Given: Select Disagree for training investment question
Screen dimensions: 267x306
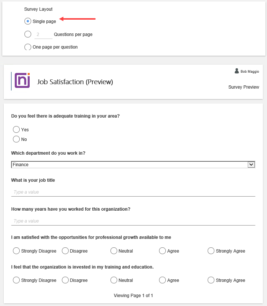Looking at the screenshot, I should [65, 280].
